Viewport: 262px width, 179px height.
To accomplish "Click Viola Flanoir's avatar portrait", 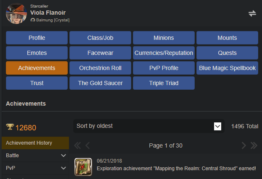I will (x=16, y=13).
